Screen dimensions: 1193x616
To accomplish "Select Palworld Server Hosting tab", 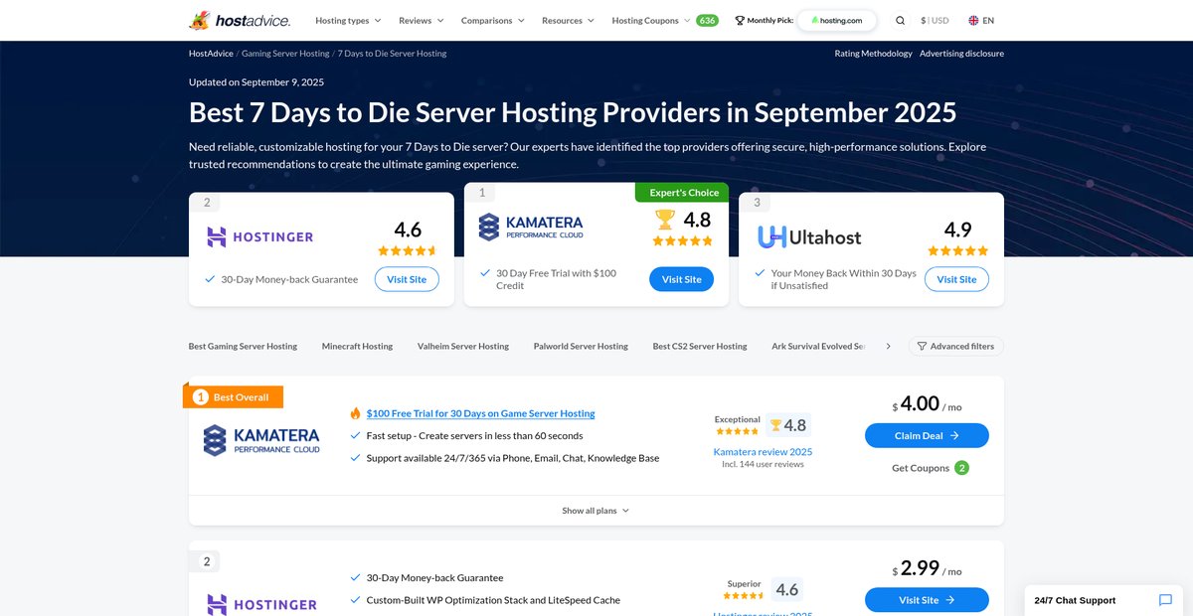I will click(581, 346).
